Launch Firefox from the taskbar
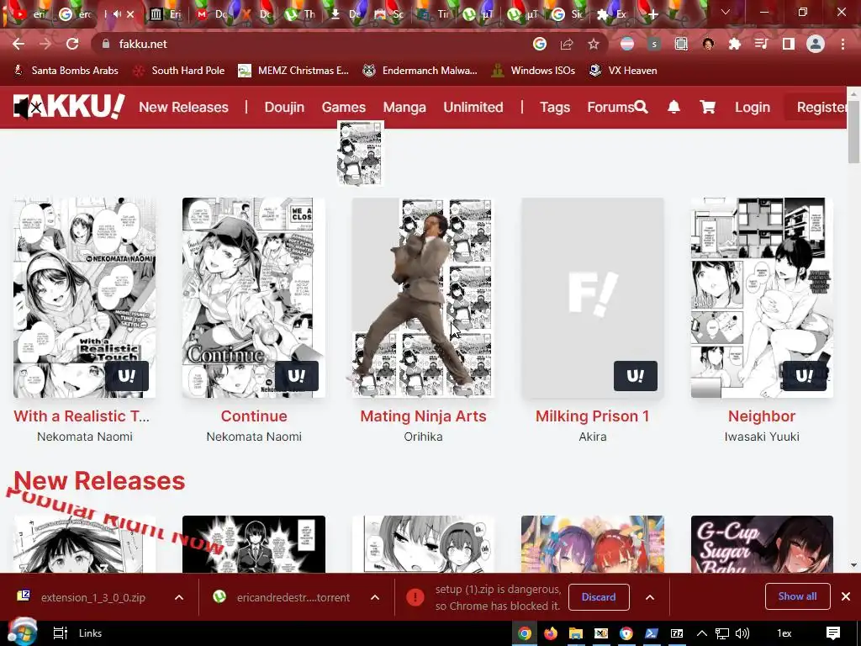Screen dimensions: 861x646 [x=550, y=633]
